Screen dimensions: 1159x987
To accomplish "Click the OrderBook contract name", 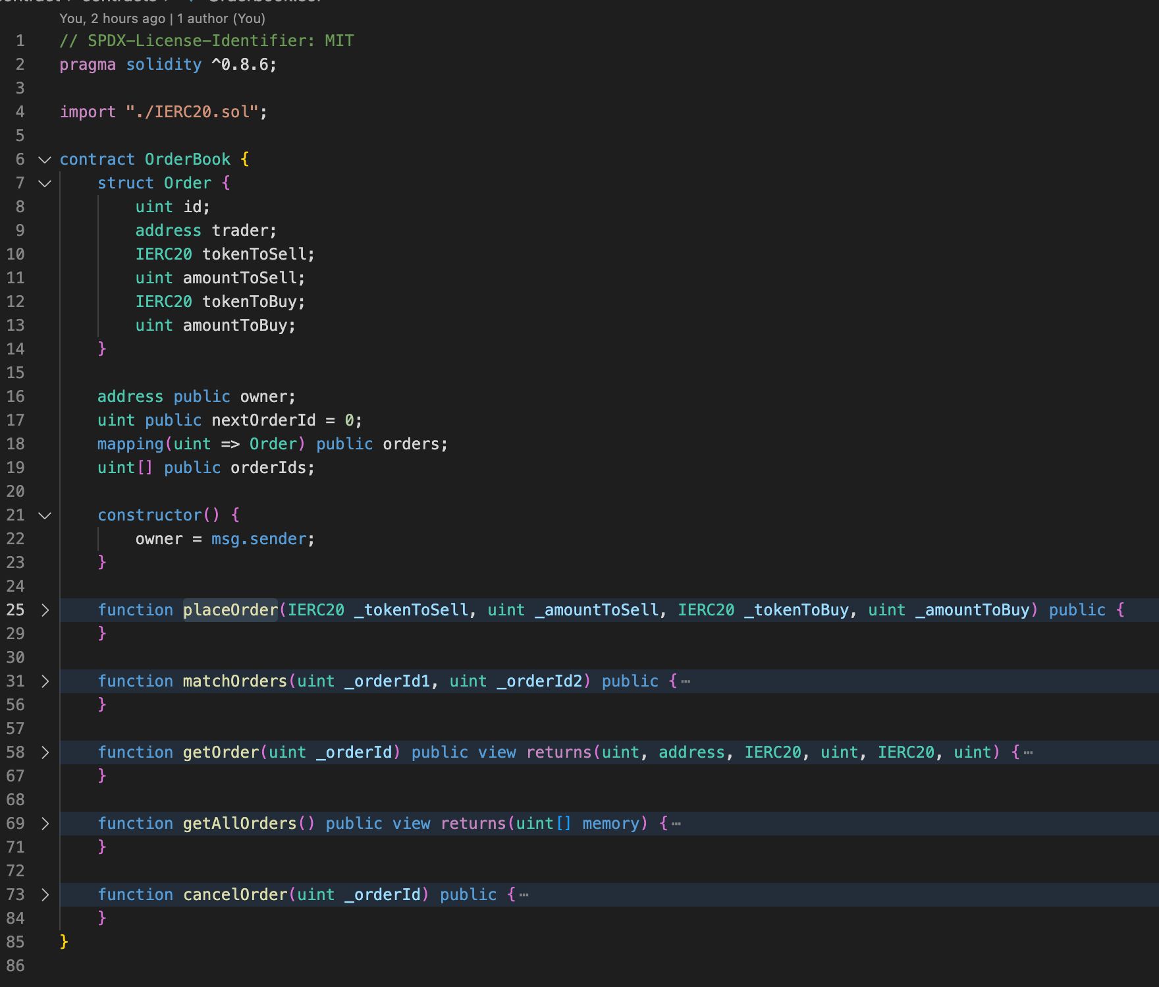I will click(x=188, y=159).
